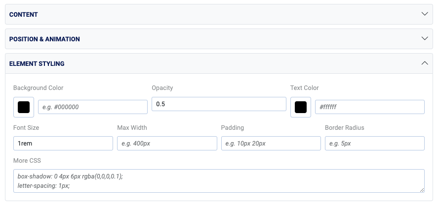This screenshot has width=438, height=206.
Task: Expand the Position & Animation chevron
Action: [x=425, y=38]
